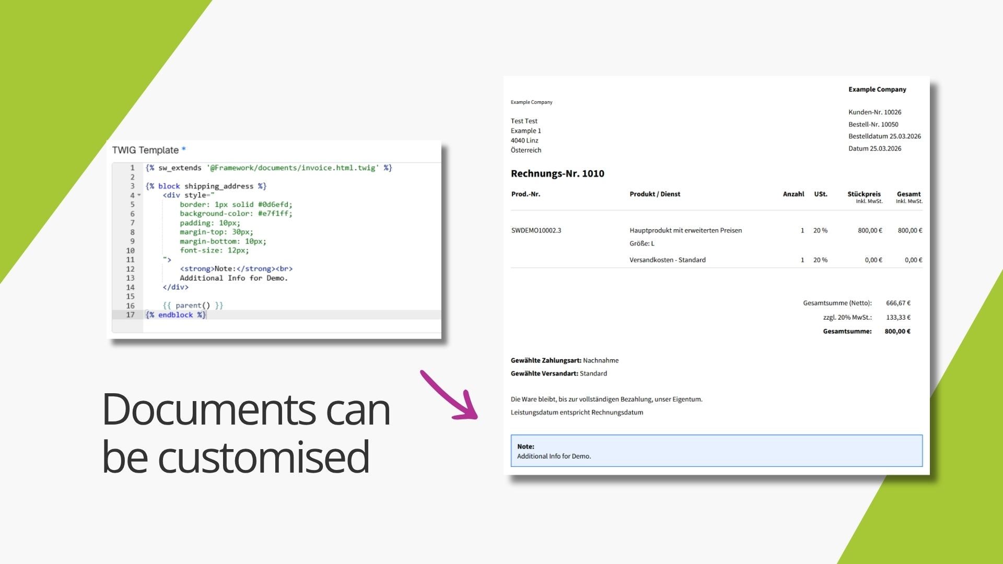This screenshot has width=1003, height=564.
Task: Click line number 1 in the gutter
Action: [132, 168]
